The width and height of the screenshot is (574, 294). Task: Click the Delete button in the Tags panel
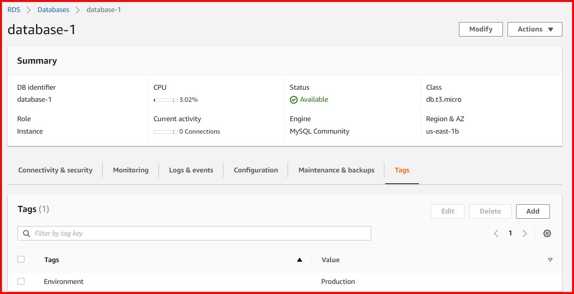pos(490,211)
